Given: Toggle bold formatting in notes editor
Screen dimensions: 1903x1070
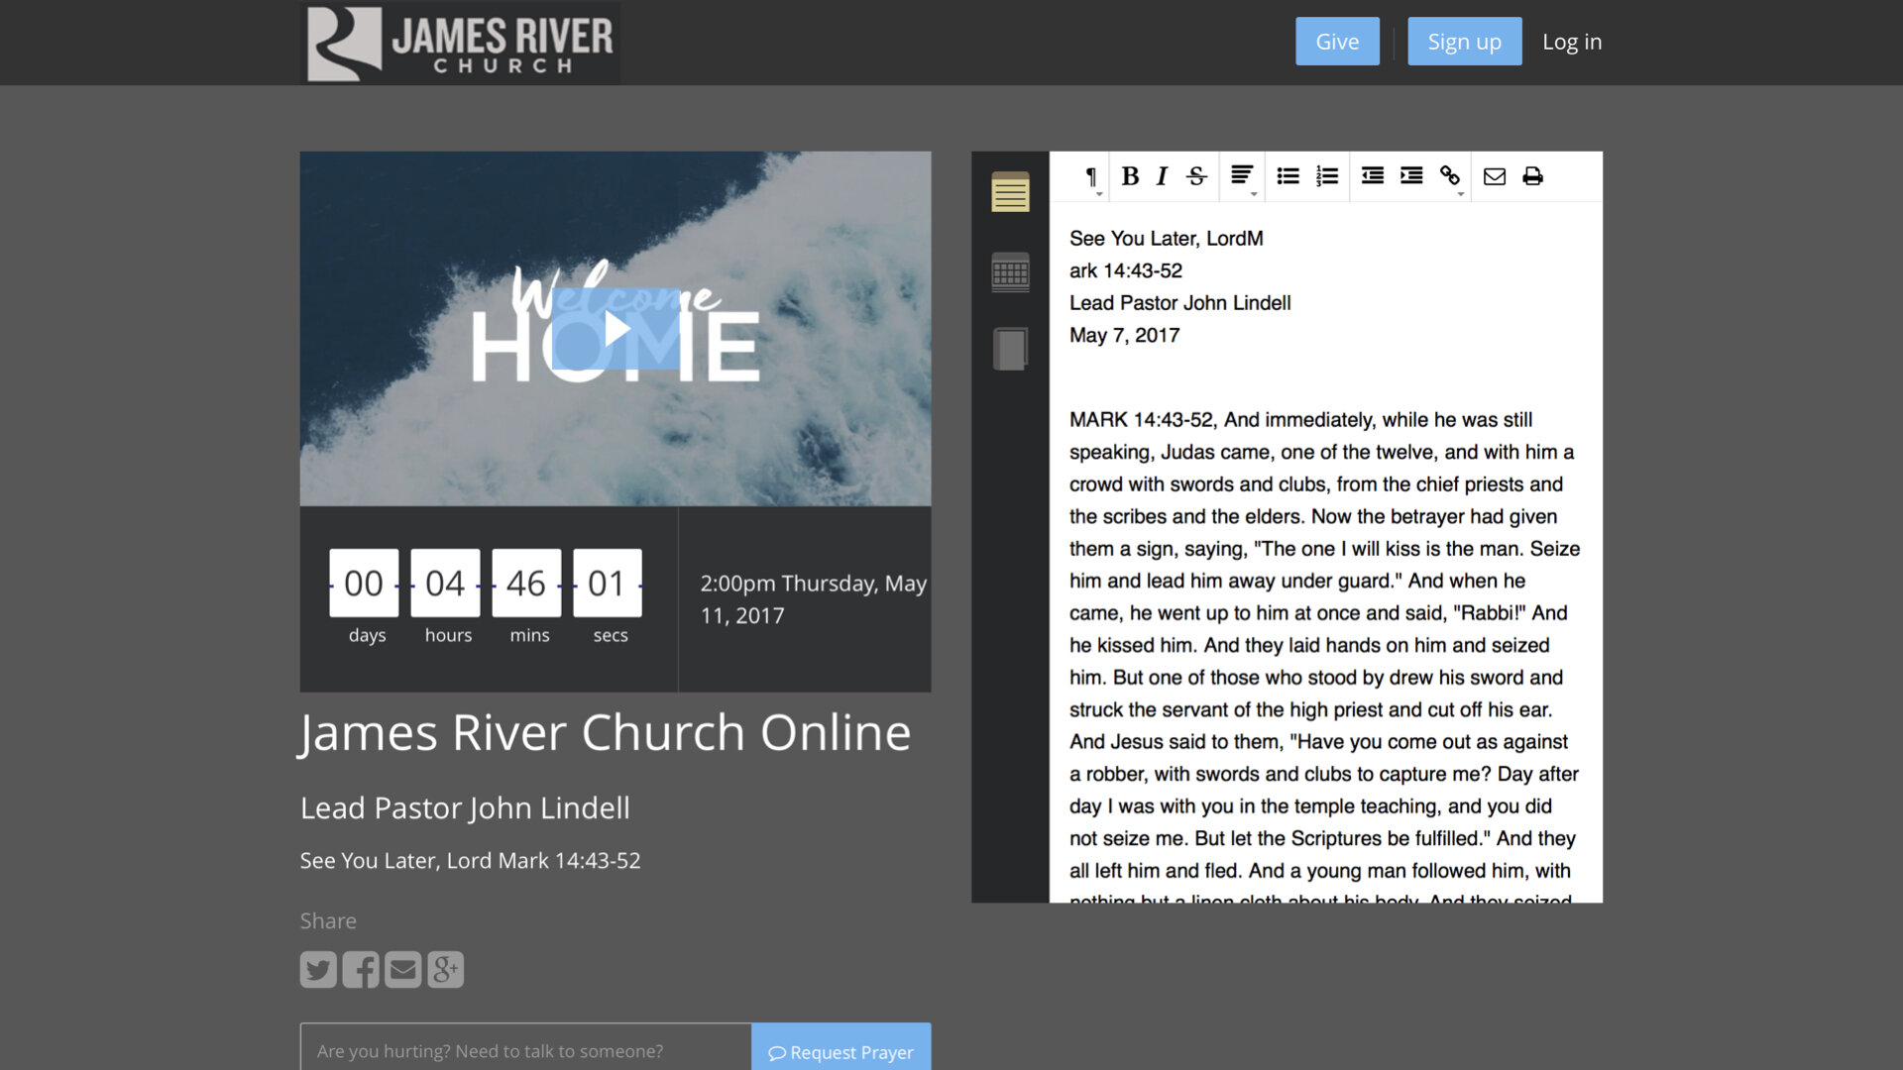Looking at the screenshot, I should (1130, 176).
